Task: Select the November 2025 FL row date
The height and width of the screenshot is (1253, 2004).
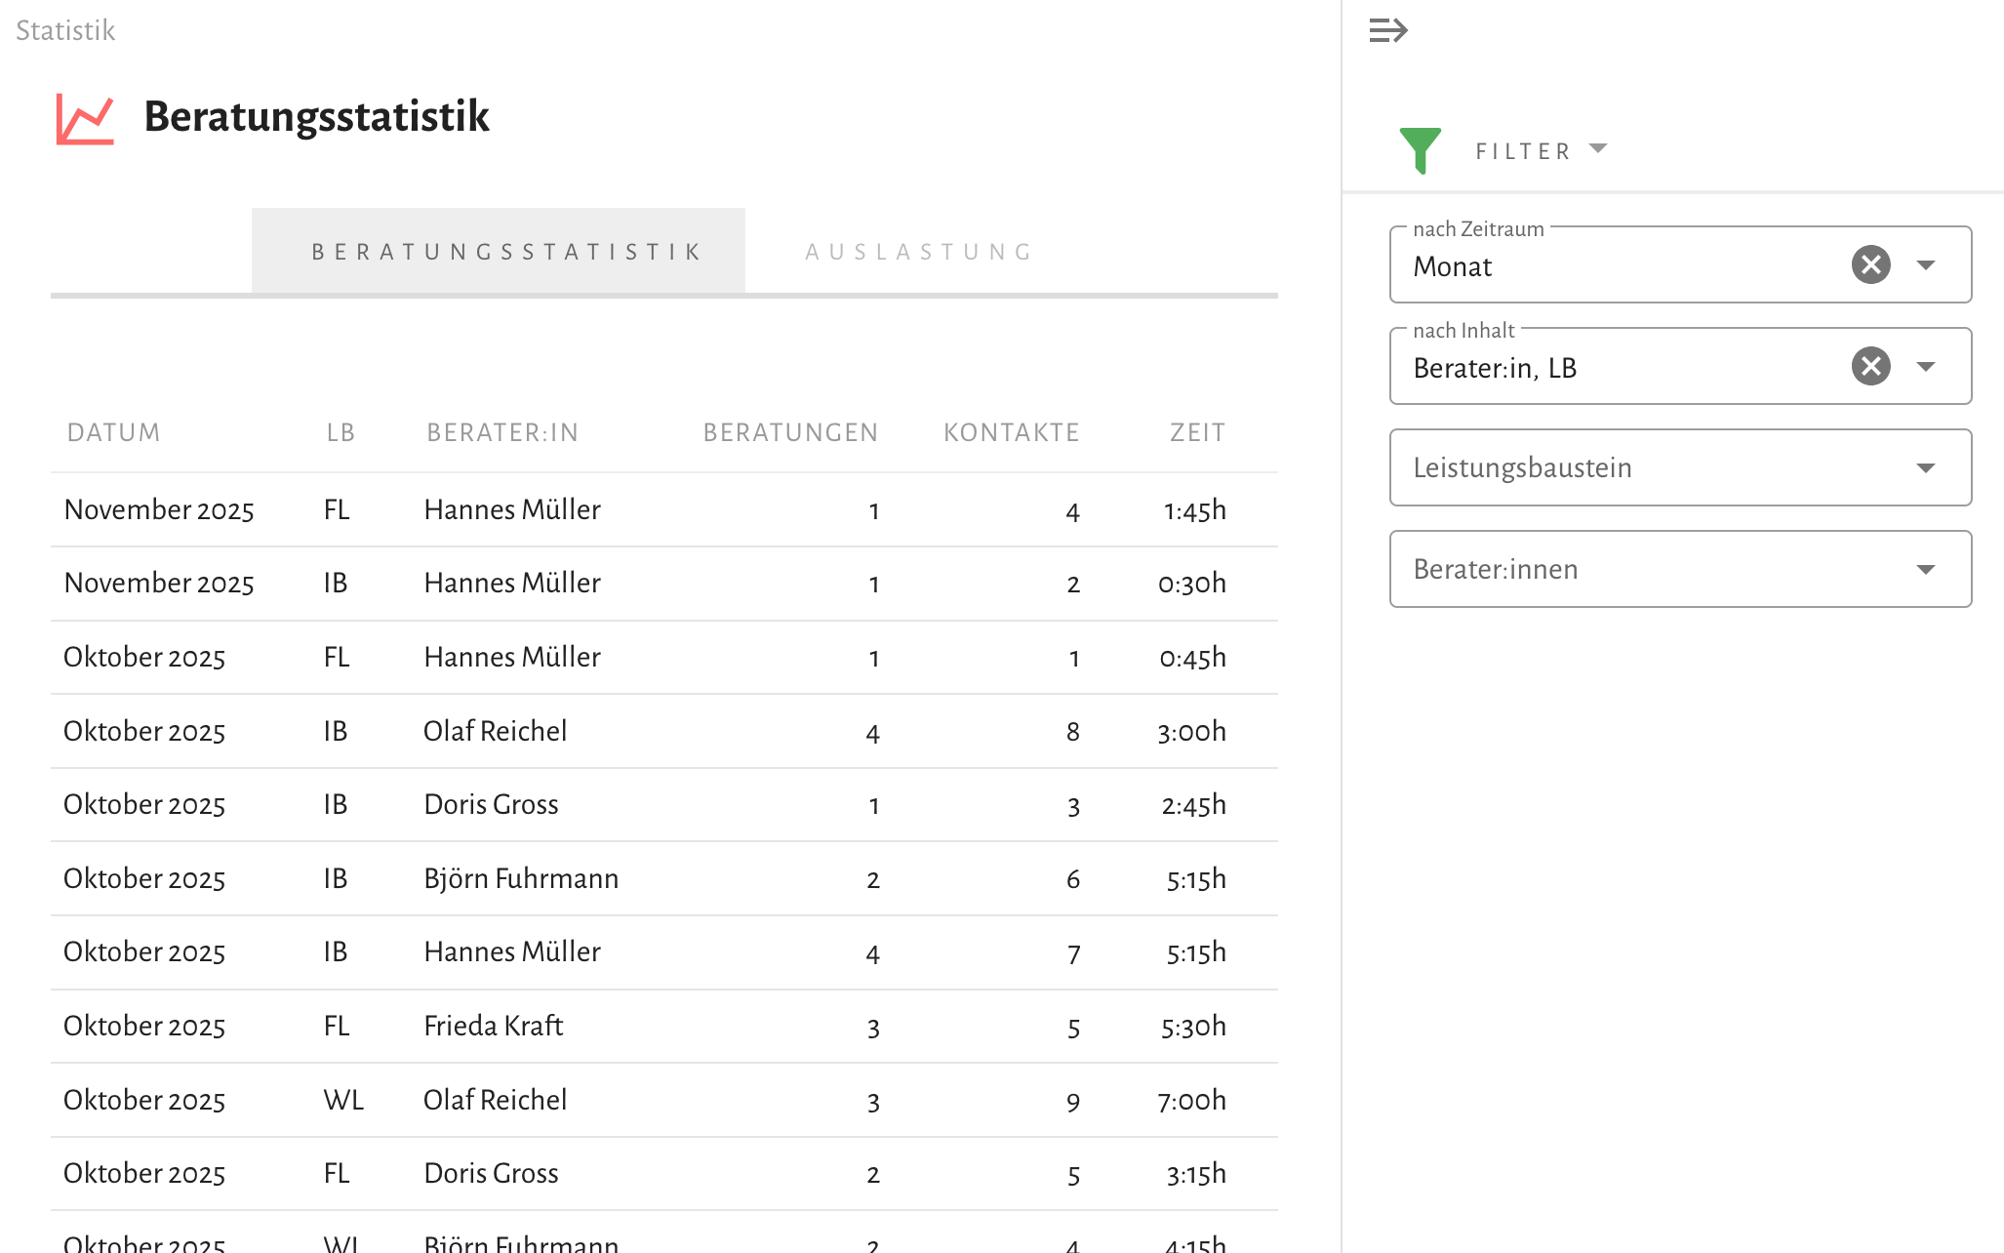Action: tap(159, 509)
